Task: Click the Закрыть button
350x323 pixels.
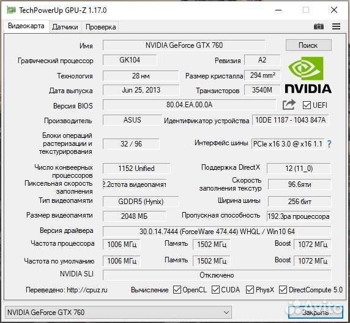Action: coord(315,312)
